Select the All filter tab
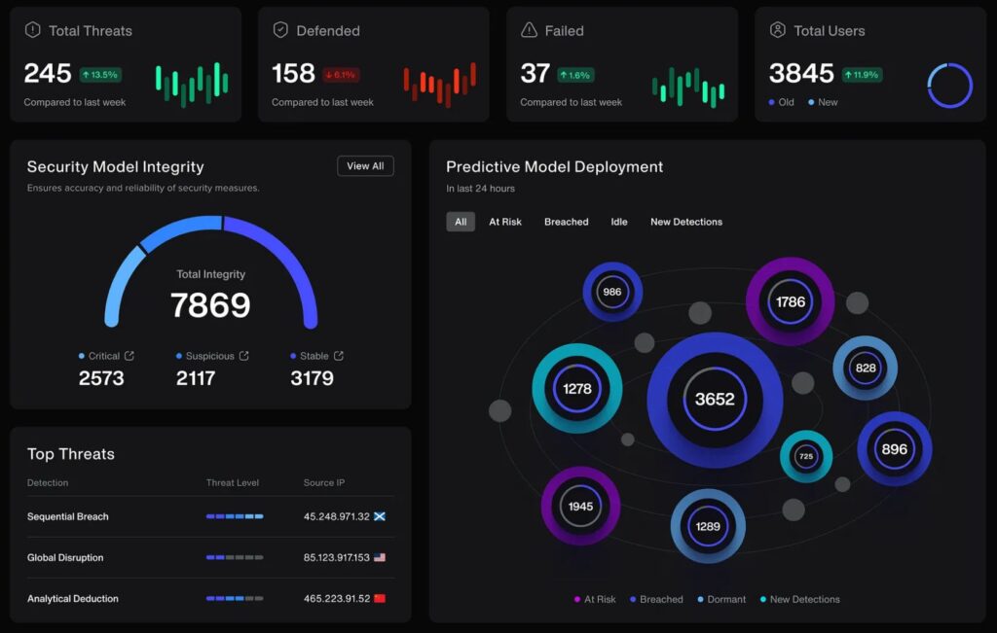This screenshot has height=633, width=997. click(x=461, y=222)
